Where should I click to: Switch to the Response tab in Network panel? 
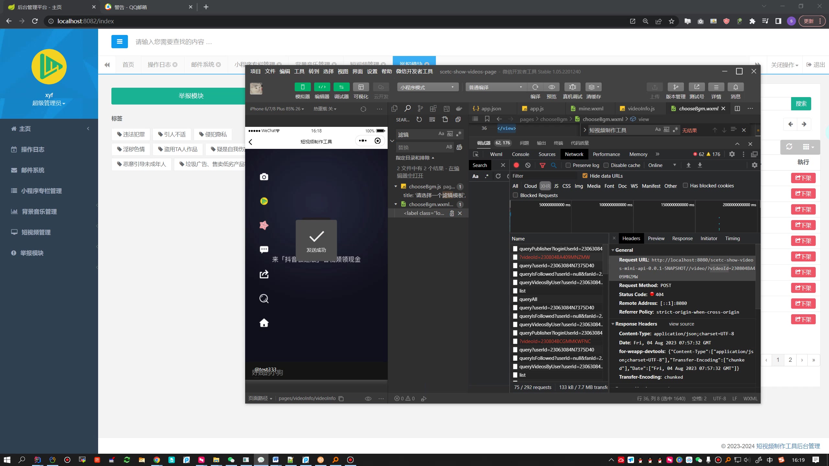click(x=682, y=238)
